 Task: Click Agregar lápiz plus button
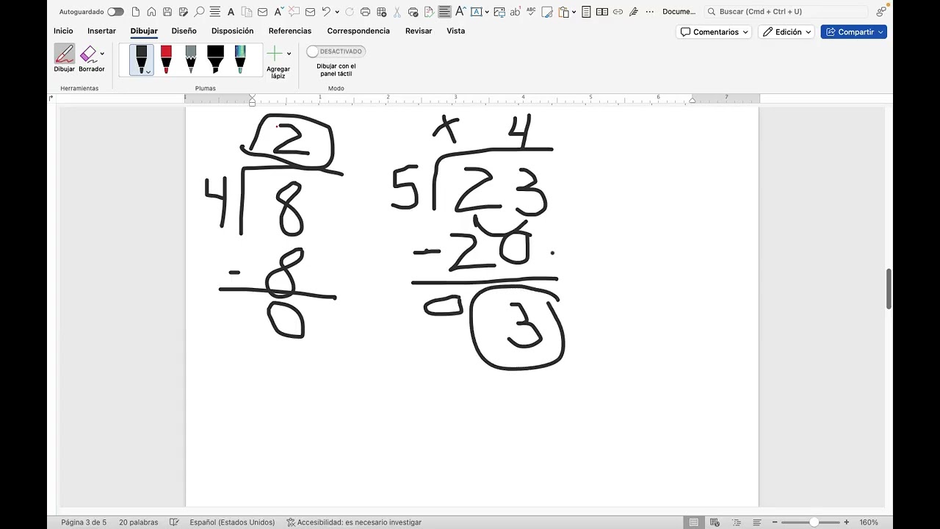[x=275, y=54]
